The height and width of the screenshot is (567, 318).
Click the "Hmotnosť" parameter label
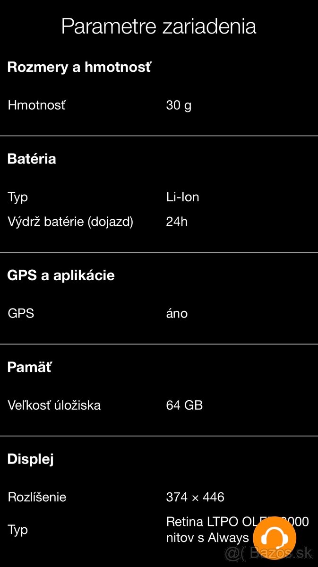(36, 105)
